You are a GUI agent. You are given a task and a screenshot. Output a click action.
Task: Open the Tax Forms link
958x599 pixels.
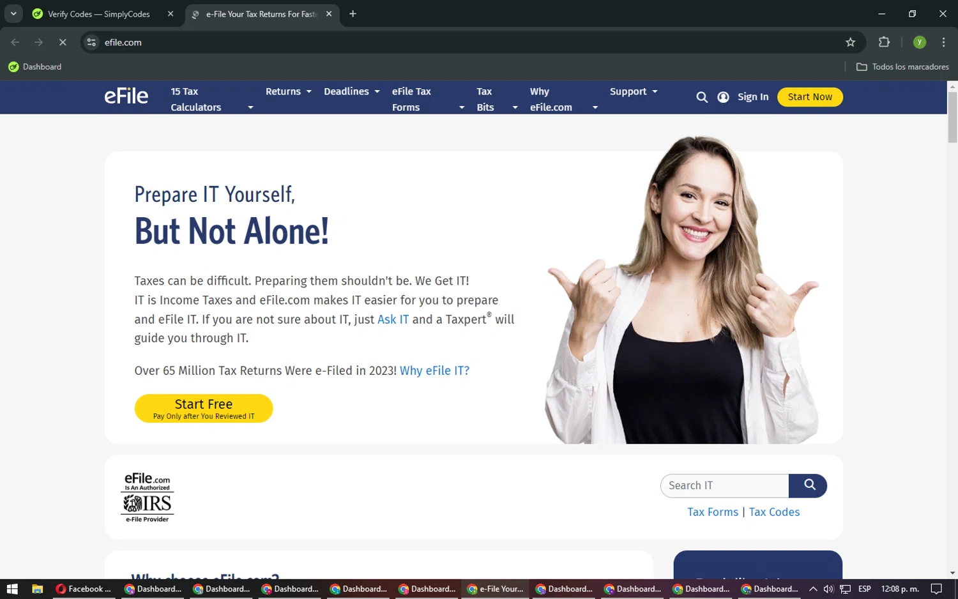[712, 512]
